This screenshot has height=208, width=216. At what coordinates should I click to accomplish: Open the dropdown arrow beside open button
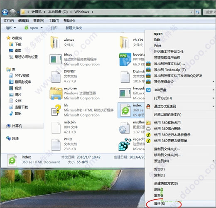tap(42, 28)
